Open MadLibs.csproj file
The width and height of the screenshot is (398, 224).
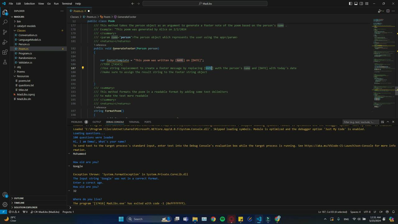(x=26, y=95)
